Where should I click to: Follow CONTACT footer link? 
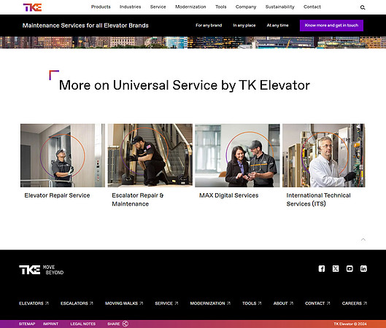coord(317,303)
